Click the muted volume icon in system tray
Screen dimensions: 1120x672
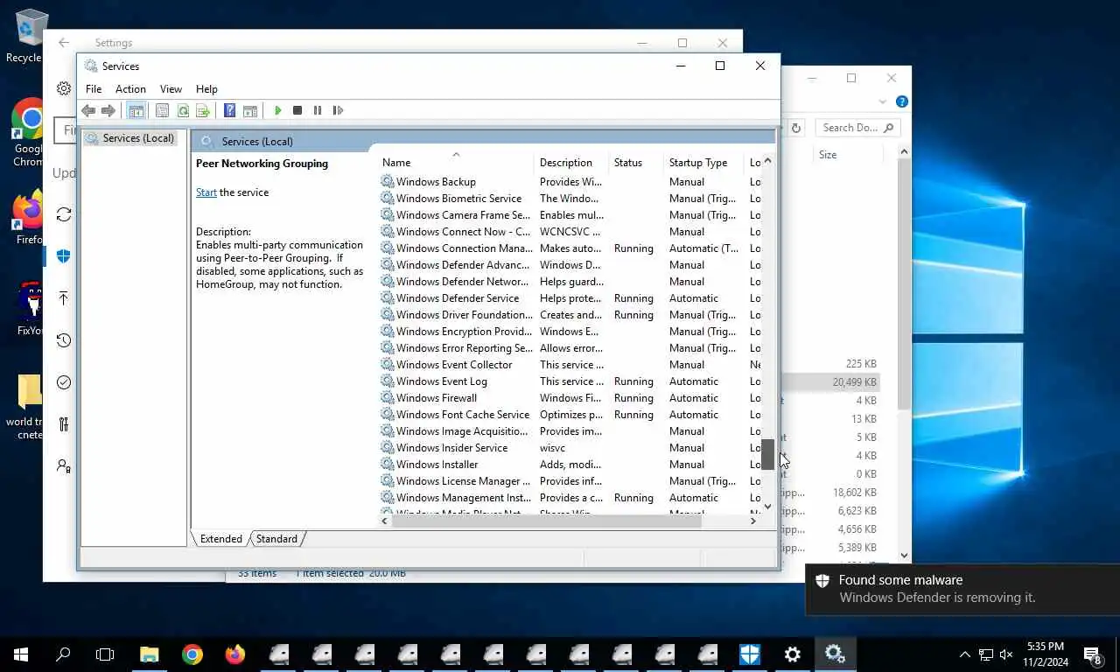pos(1006,654)
